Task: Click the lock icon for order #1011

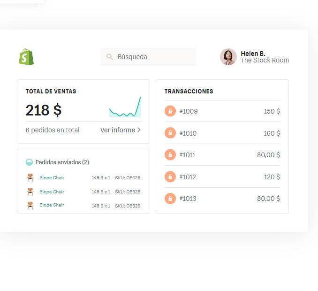Action: pos(170,154)
